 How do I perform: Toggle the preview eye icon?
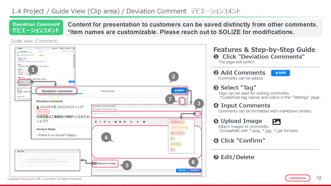pos(138,122)
